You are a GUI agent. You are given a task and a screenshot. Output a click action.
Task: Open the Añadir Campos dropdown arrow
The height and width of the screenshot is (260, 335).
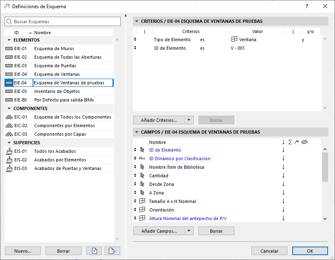click(188, 231)
